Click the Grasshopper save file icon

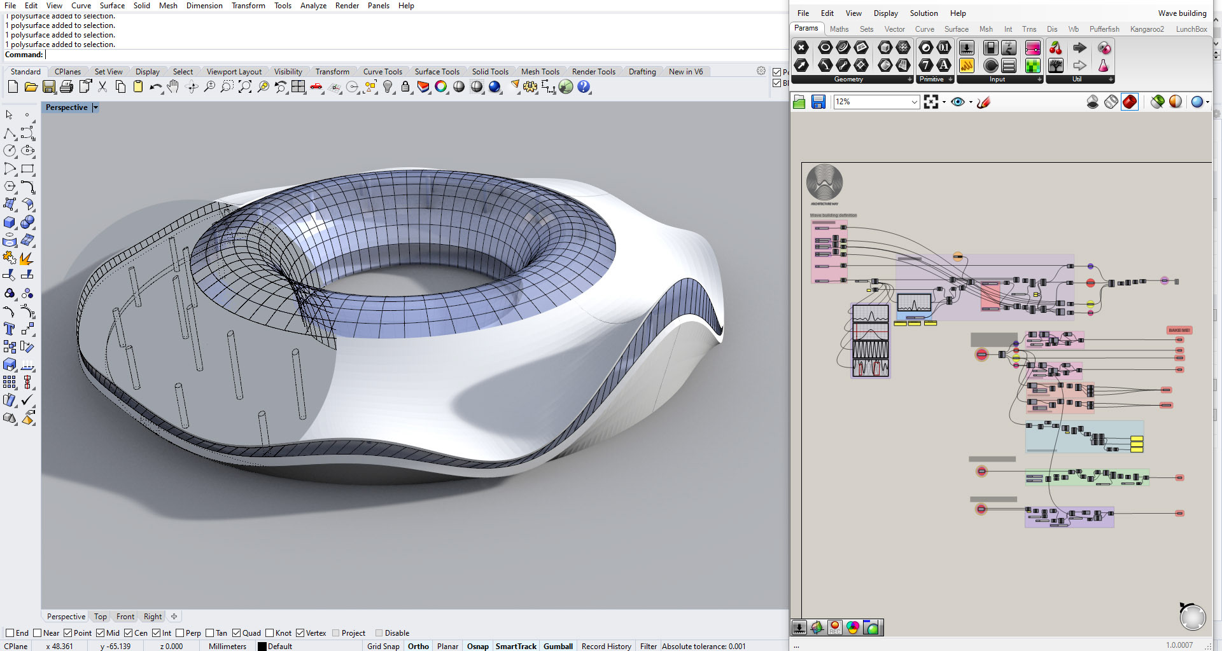tap(818, 102)
